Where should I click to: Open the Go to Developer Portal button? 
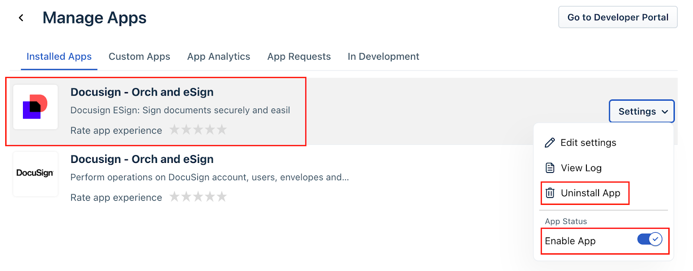(618, 17)
